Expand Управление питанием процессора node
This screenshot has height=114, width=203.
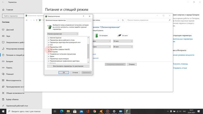click(49, 54)
